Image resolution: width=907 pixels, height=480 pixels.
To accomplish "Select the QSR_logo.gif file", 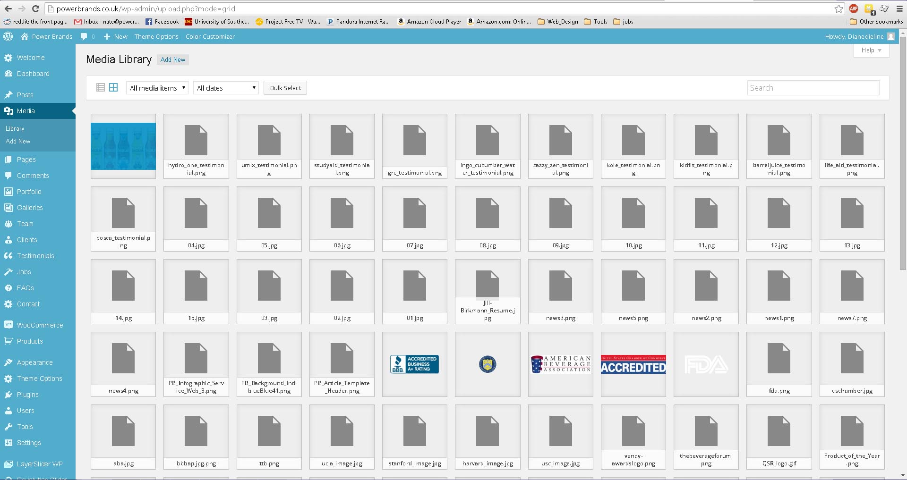I will pos(779,437).
